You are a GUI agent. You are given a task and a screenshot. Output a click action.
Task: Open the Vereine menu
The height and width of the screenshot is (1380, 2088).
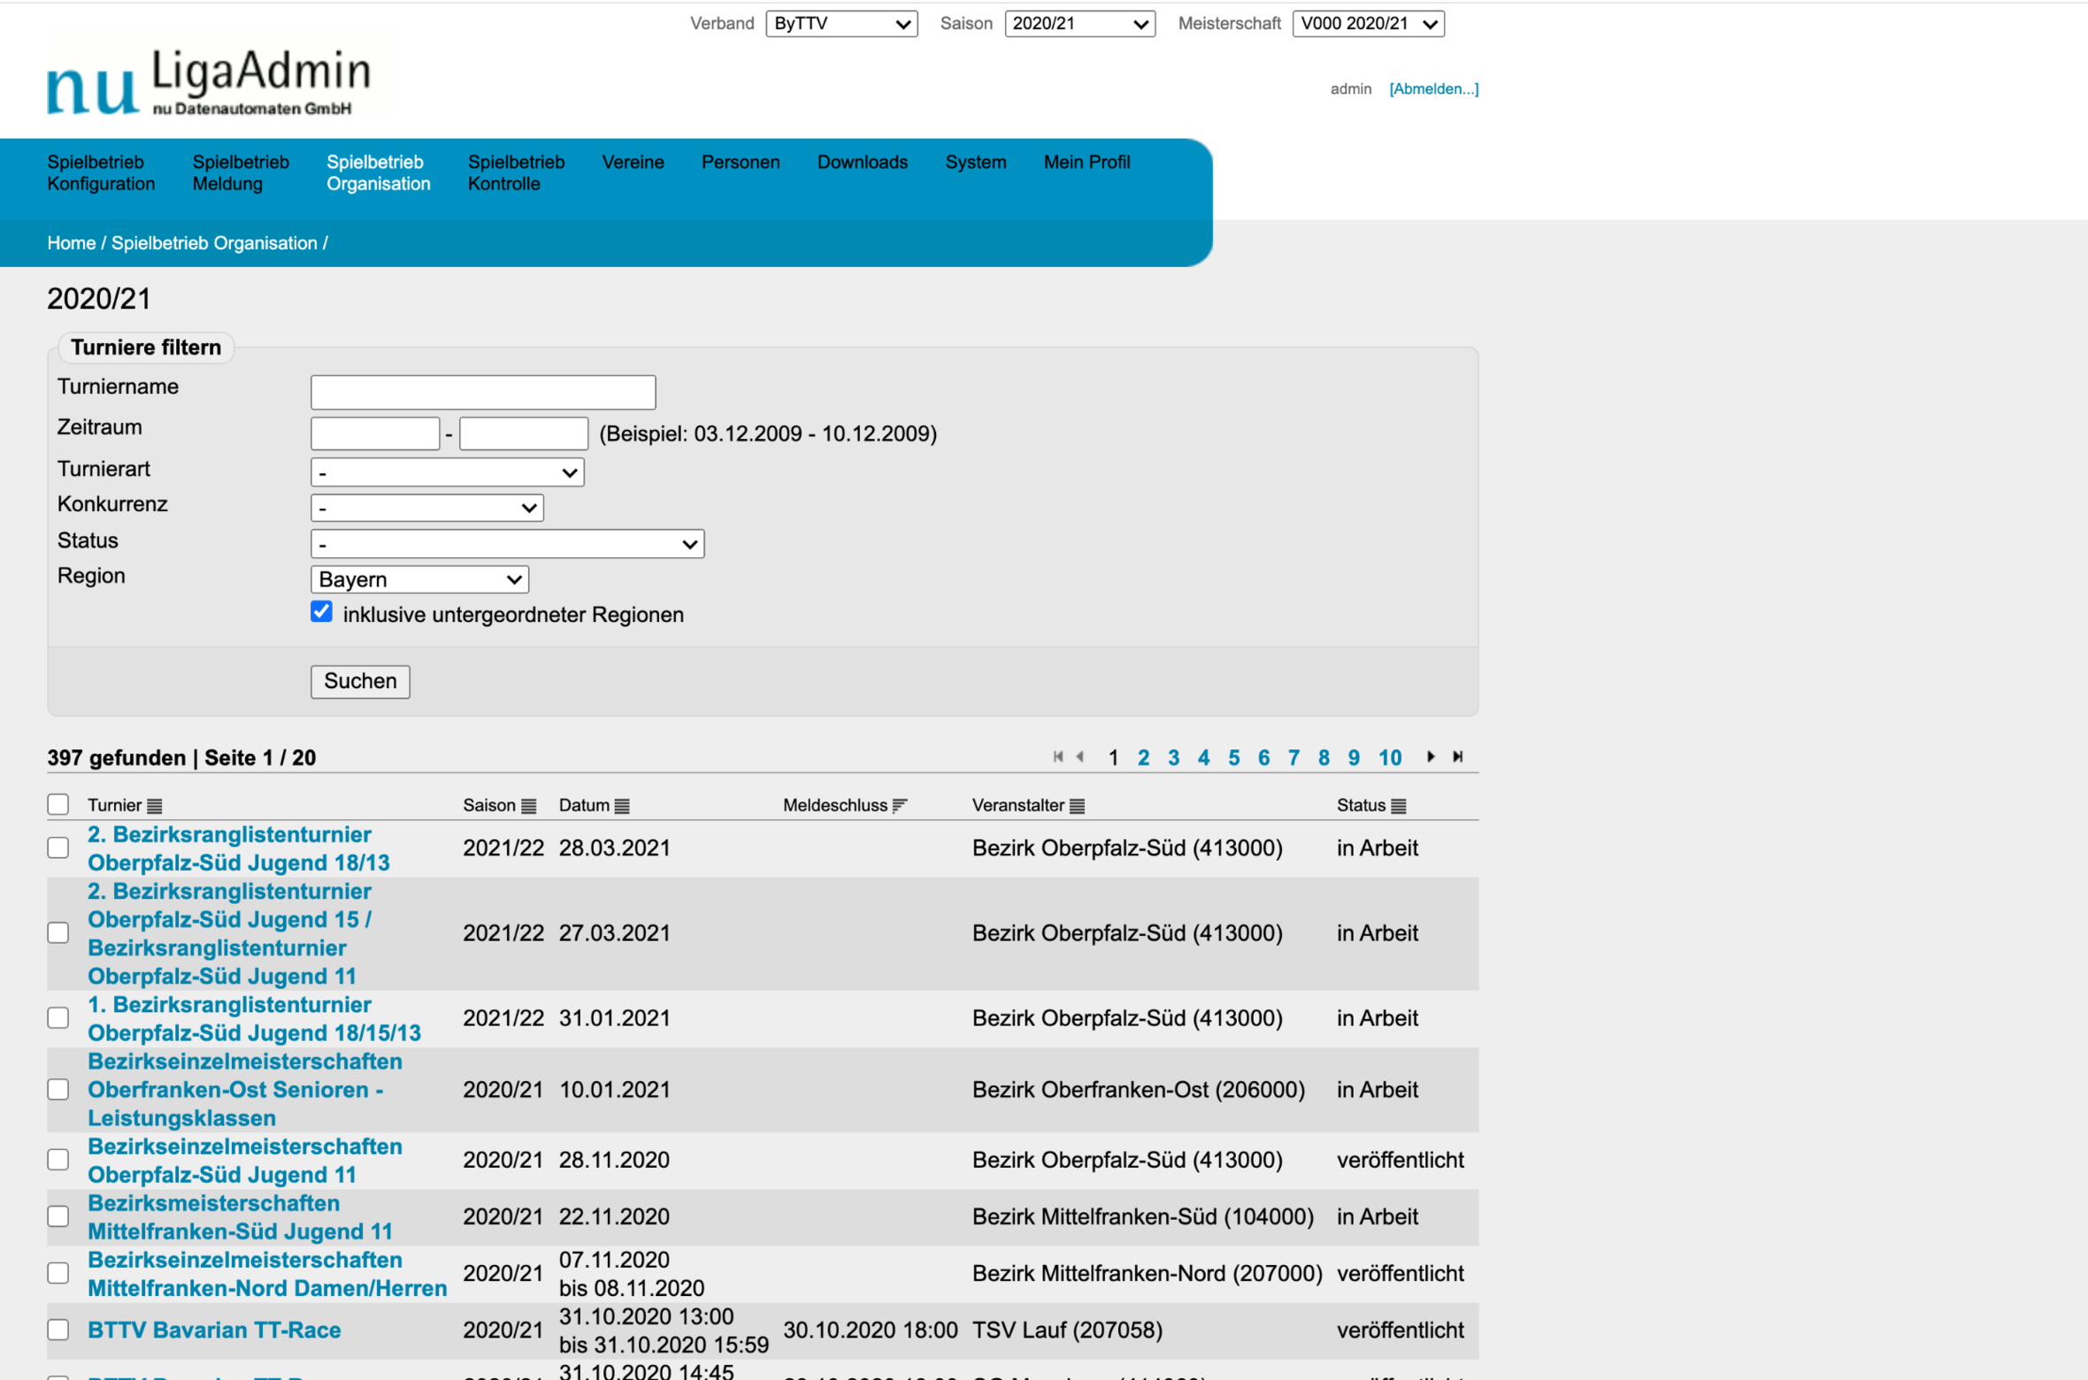(633, 162)
